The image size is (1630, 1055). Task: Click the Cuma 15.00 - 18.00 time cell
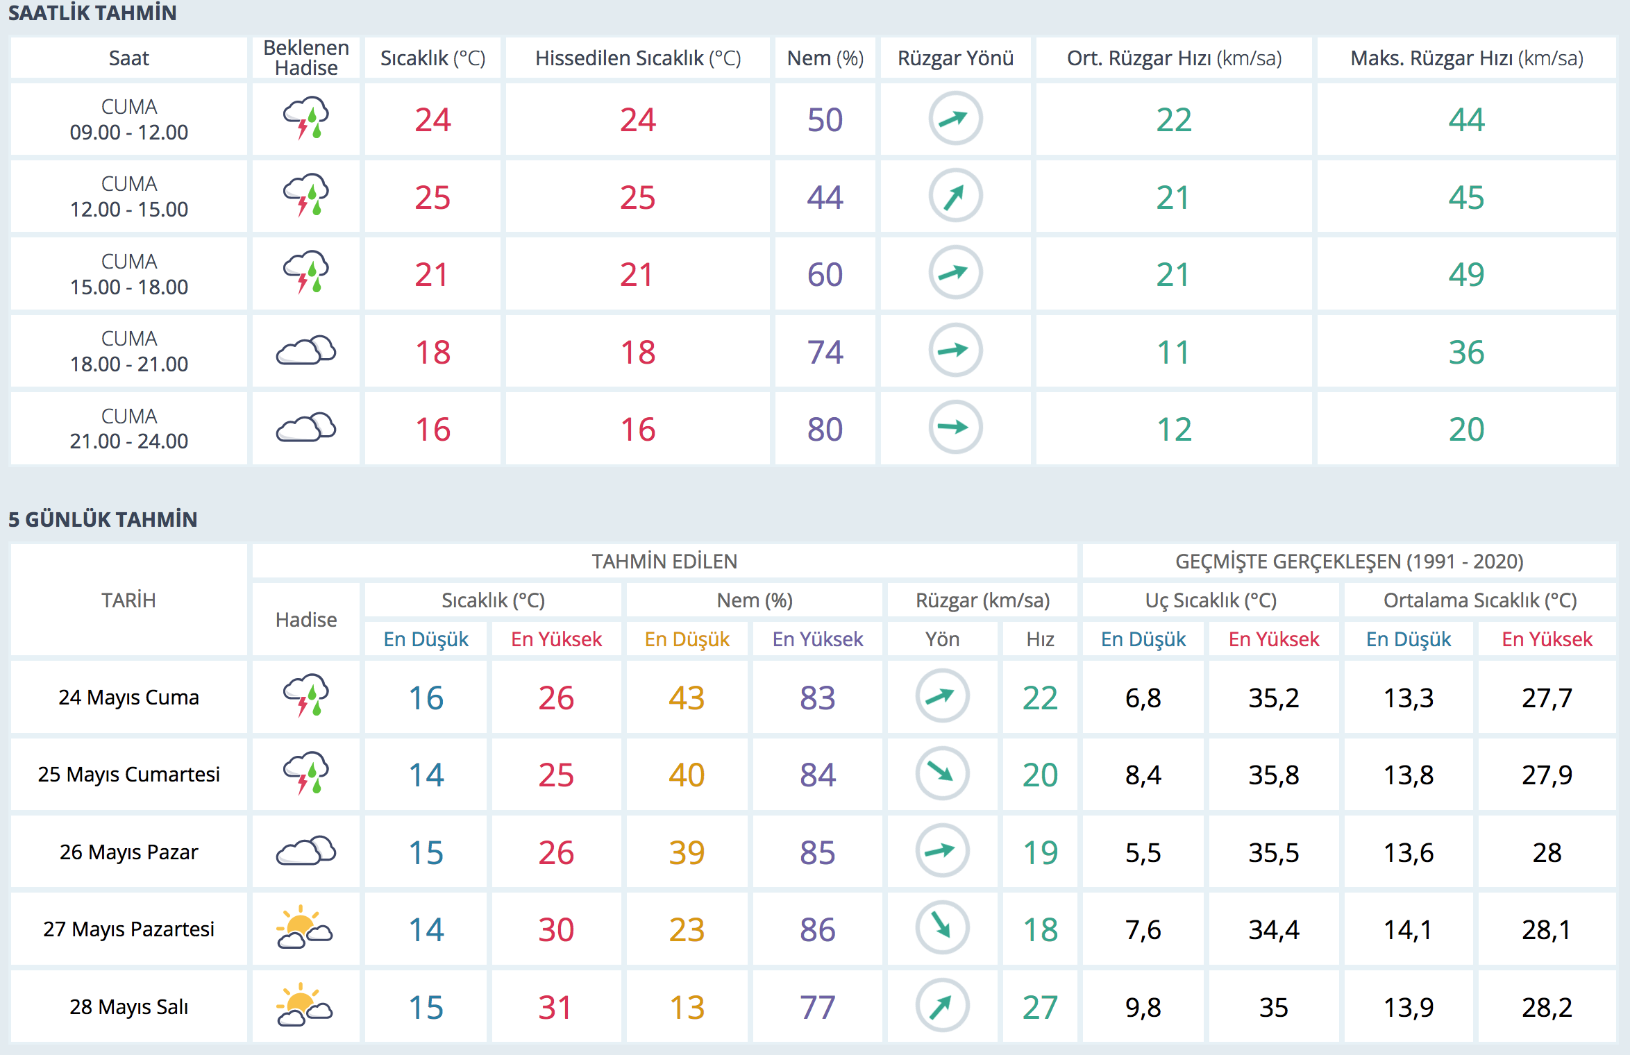(129, 274)
